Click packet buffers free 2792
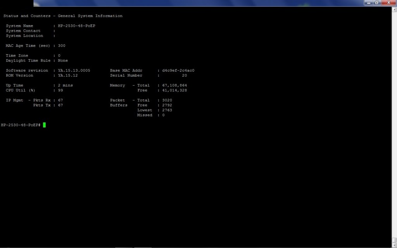 point(167,105)
